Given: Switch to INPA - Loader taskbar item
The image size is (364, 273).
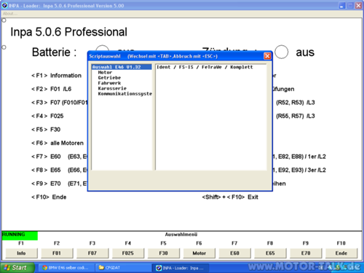Looking at the screenshot, I should (x=181, y=268).
